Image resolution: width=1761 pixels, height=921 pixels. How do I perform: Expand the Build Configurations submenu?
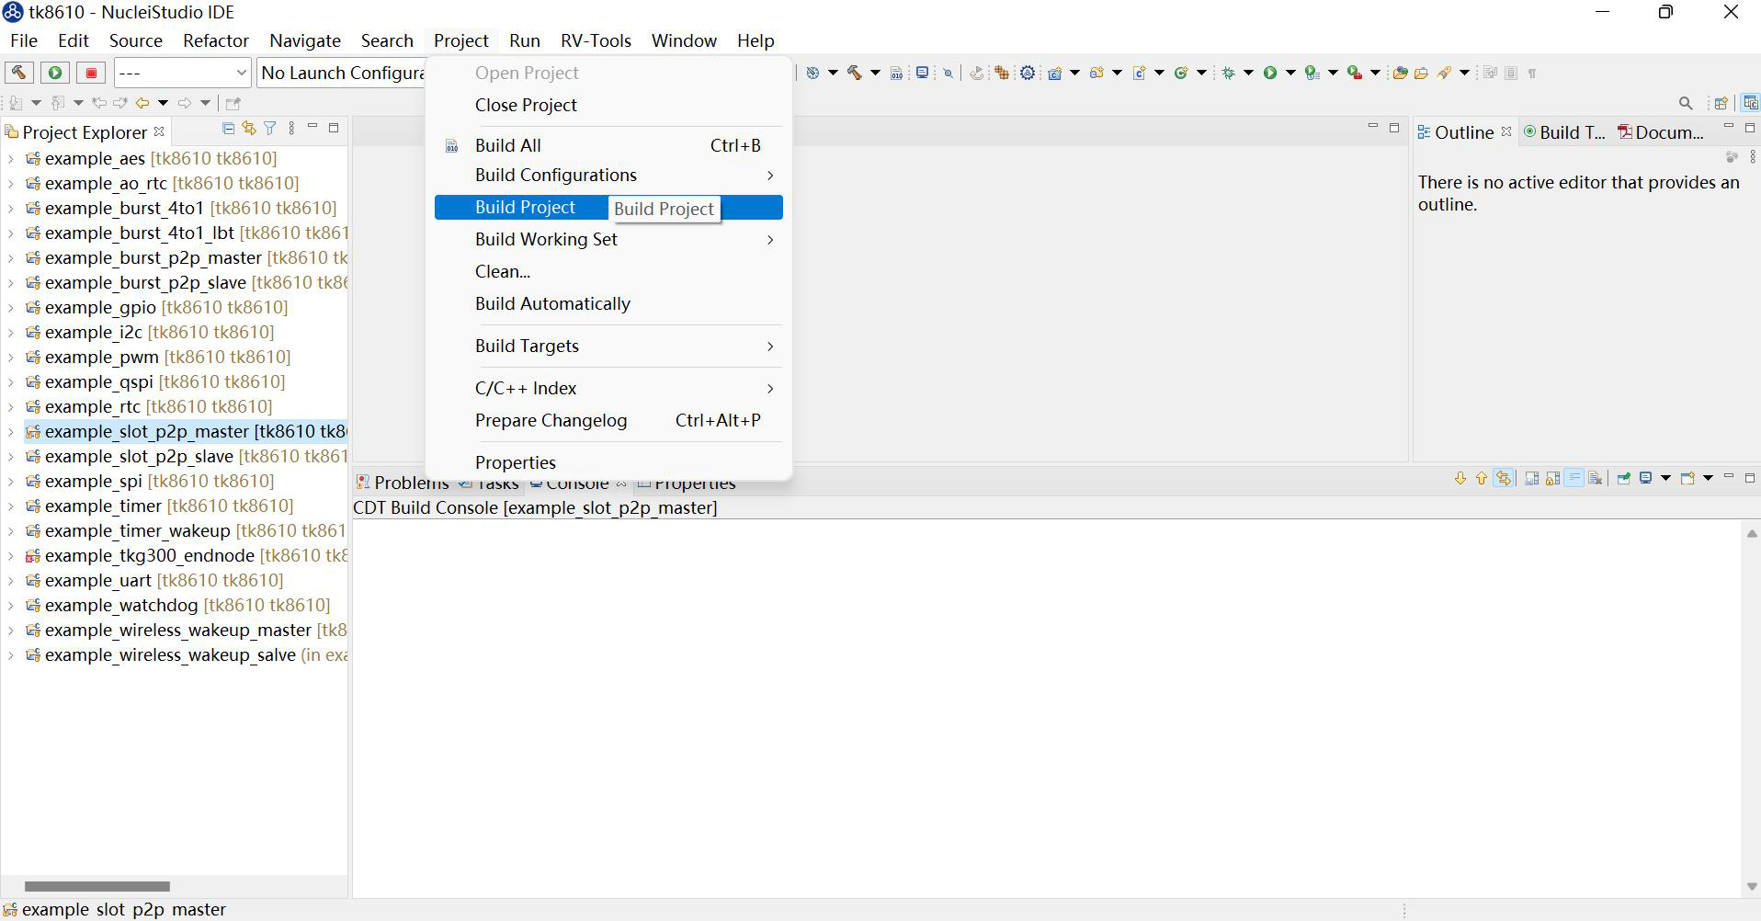point(555,175)
